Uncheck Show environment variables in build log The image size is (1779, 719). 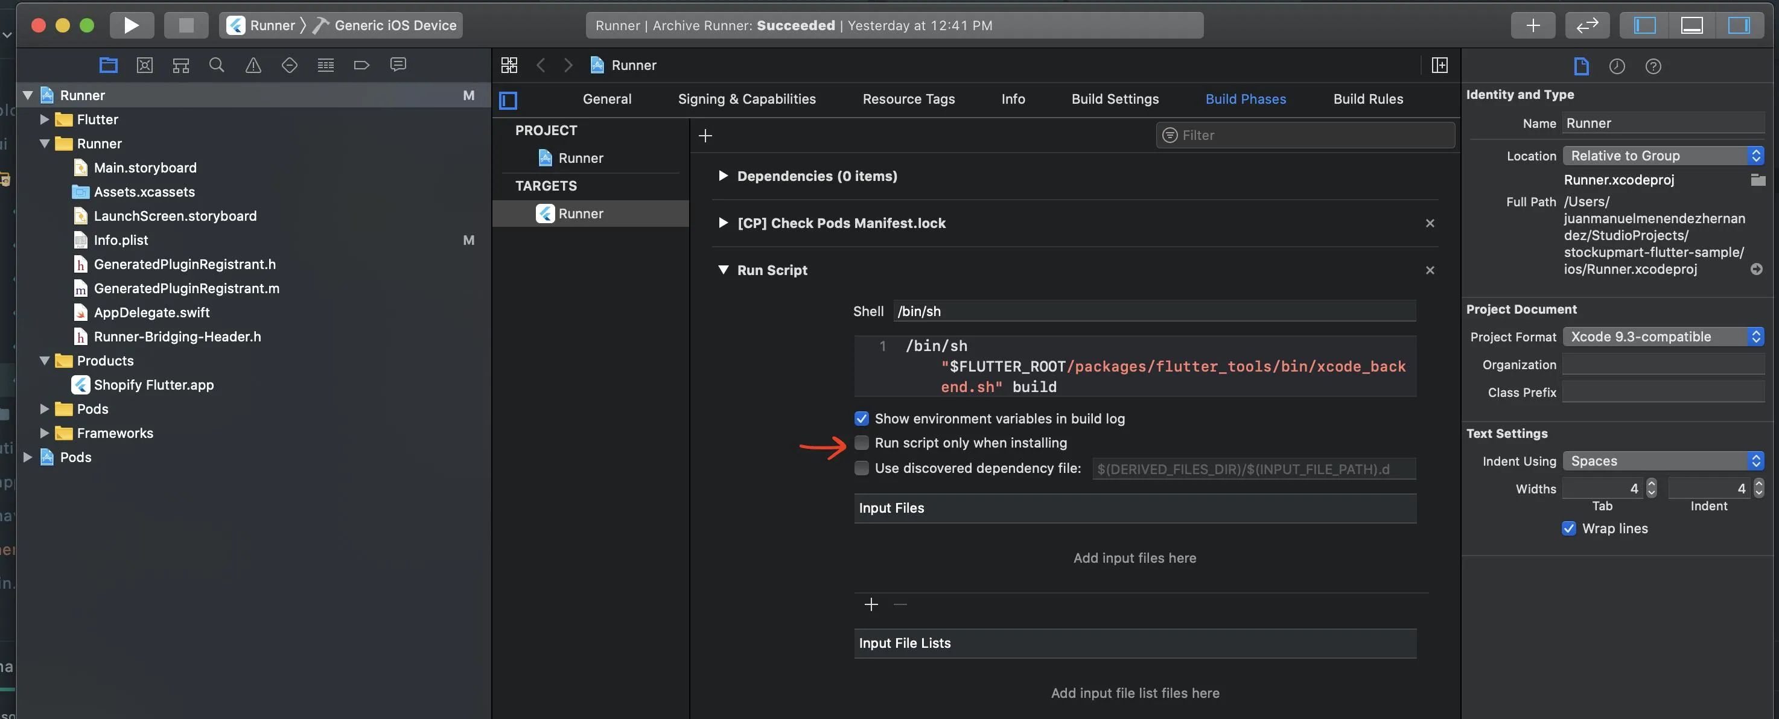(x=861, y=418)
